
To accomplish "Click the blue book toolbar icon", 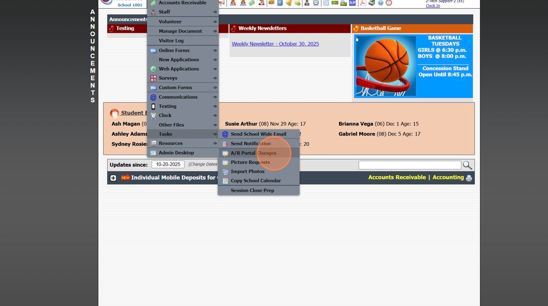I will point(280,3).
